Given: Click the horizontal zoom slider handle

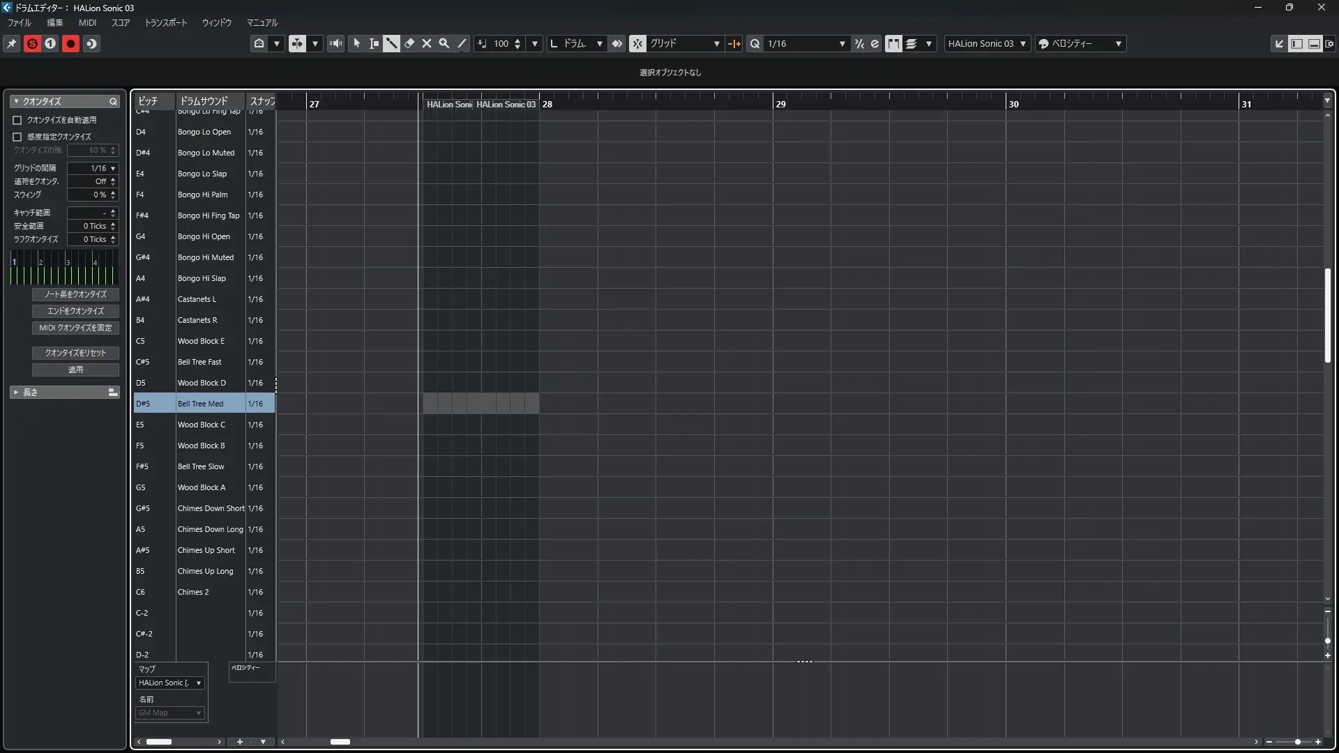Looking at the screenshot, I should 1297,742.
